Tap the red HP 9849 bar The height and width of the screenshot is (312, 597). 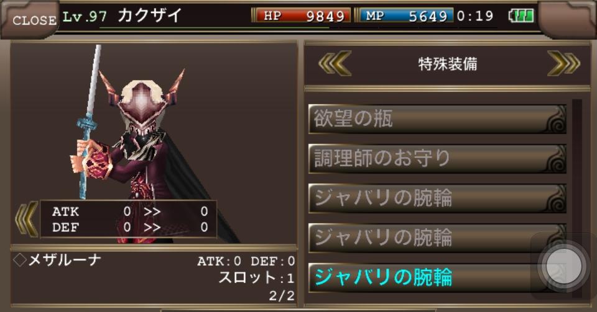pos(302,16)
